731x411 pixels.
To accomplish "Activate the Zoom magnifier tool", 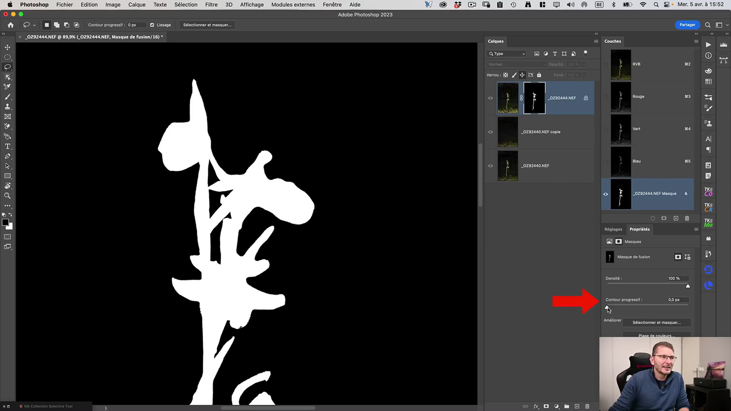I will [7, 196].
